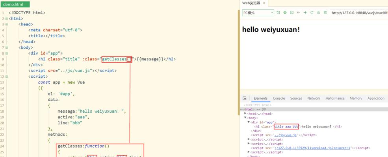Collapse the script fold marker on line 12
The height and width of the screenshot is (157, 388).
(6, 77)
